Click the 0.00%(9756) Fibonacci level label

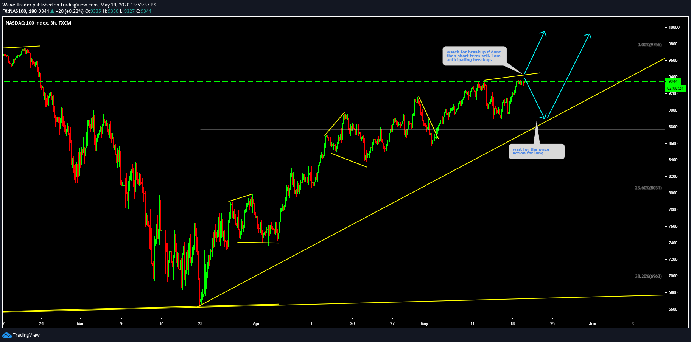click(649, 45)
